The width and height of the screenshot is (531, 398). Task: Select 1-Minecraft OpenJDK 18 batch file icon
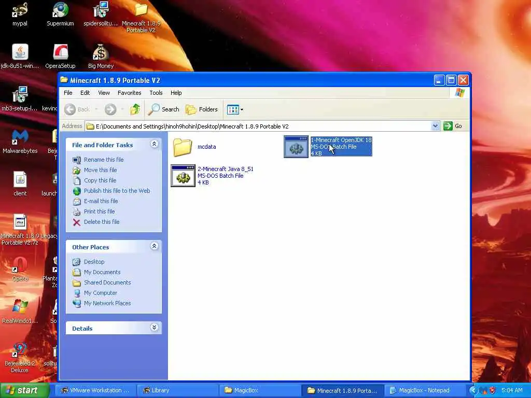[x=296, y=147]
